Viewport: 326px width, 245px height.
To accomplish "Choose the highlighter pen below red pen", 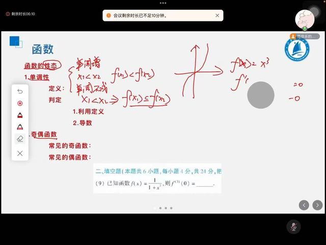I will (x=20, y=127).
